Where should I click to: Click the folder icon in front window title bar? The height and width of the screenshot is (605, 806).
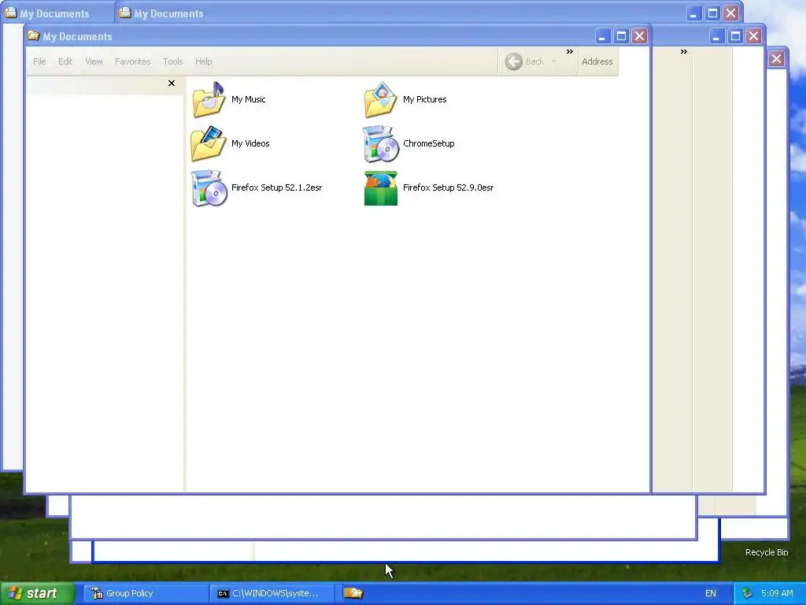click(x=34, y=36)
